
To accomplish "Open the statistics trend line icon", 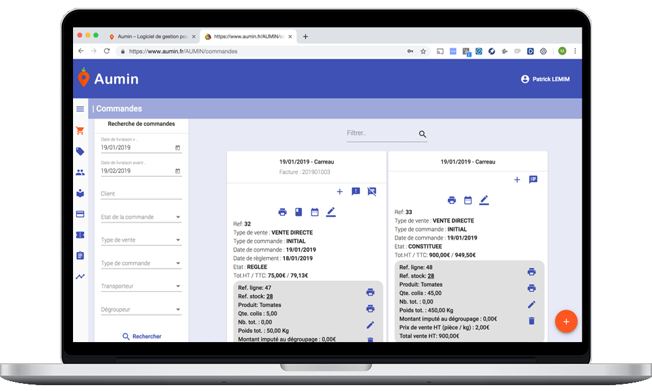I will [x=80, y=276].
